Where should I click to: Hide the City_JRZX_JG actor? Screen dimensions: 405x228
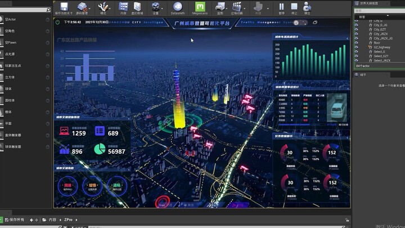click(x=357, y=38)
